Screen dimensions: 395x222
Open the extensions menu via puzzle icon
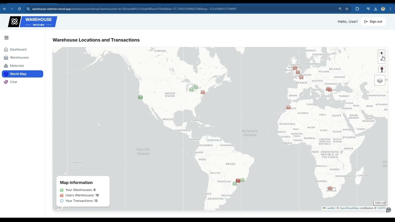click(x=357, y=9)
